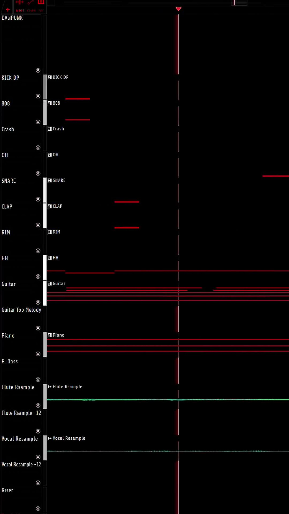The image size is (289, 514).
Task: Select the OH track name
Action: coord(5,155)
